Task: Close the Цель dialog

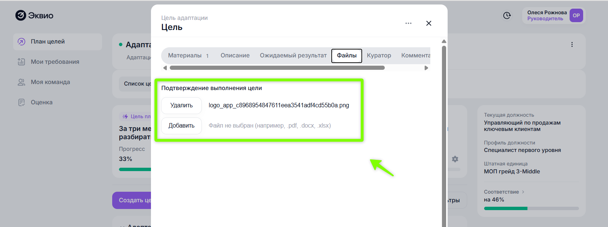Action: (428, 23)
